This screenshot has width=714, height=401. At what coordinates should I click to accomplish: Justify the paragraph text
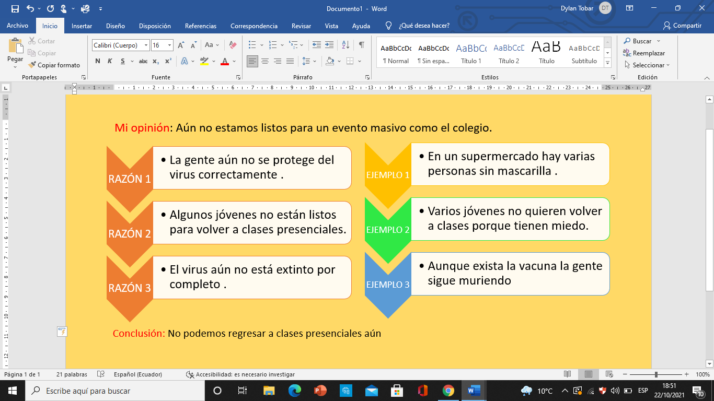[x=290, y=61]
